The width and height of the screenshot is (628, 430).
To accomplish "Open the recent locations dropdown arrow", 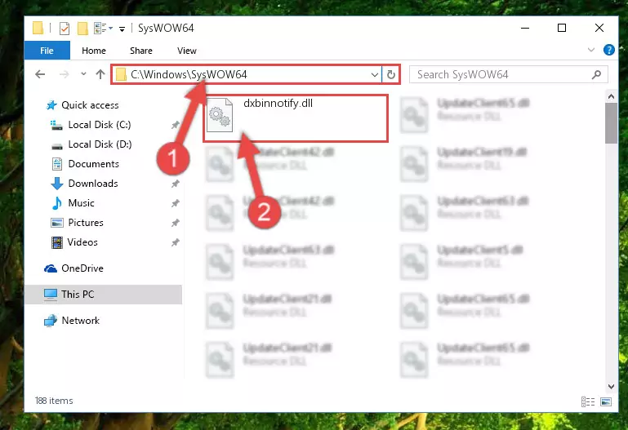I will [x=83, y=74].
